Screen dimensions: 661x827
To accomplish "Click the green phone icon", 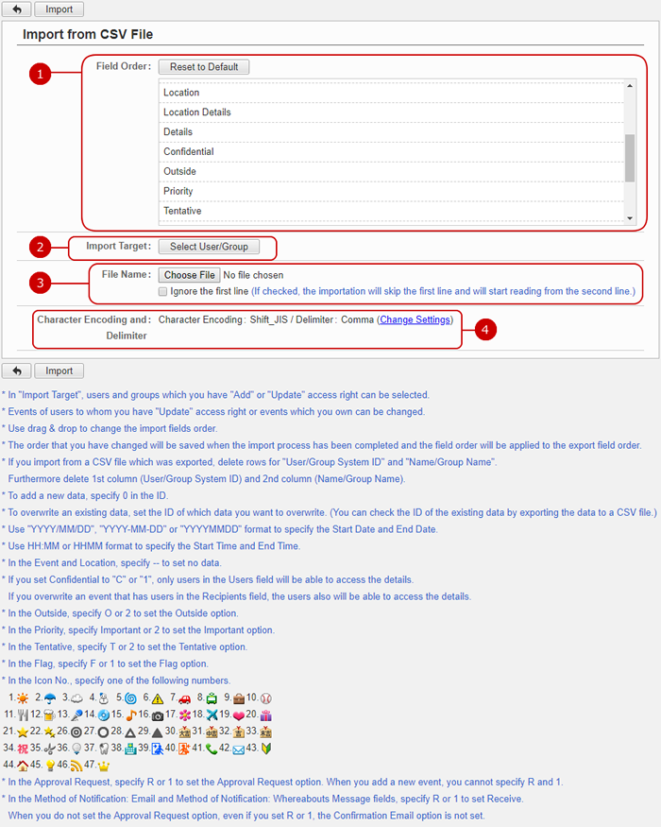I will click(x=211, y=749).
